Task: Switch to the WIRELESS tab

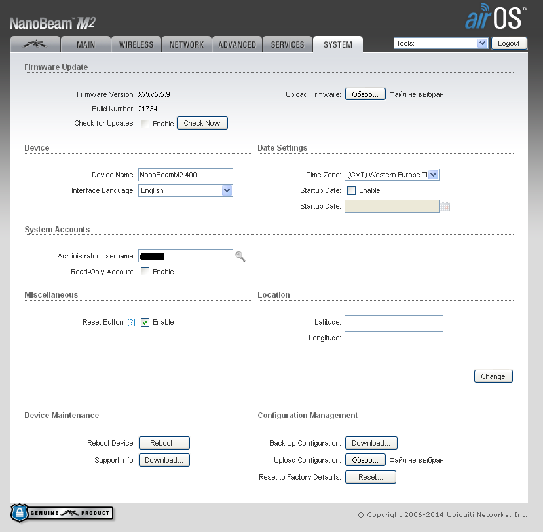Action: tap(136, 44)
